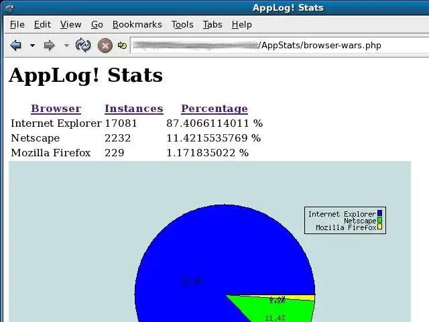Click the Internet Explorer table row name
This screenshot has width=429, height=322.
point(56,123)
